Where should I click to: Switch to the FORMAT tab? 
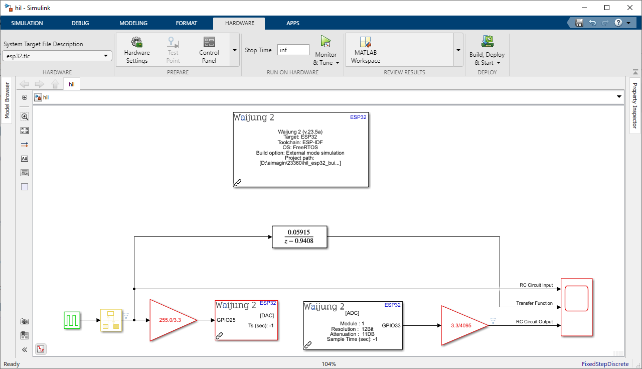187,23
